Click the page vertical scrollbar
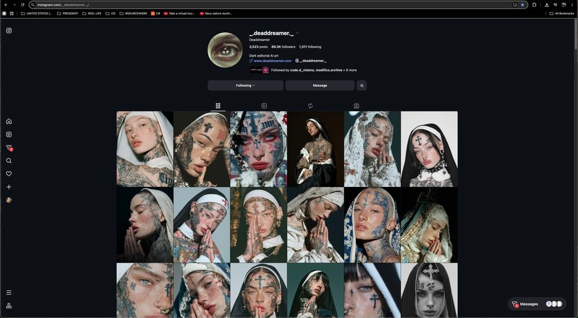This screenshot has height=318, width=578. coord(576,33)
